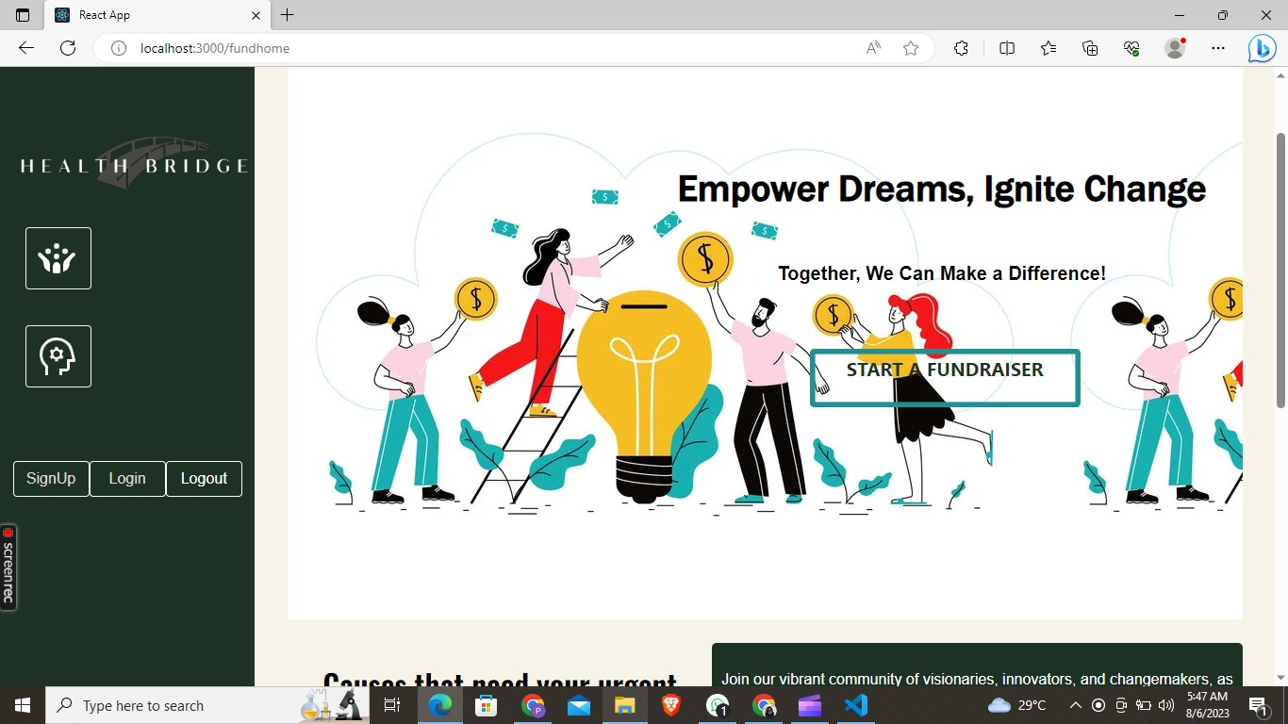1288x724 pixels.
Task: Click the large yellow light bulb illustration
Action: pos(644,396)
